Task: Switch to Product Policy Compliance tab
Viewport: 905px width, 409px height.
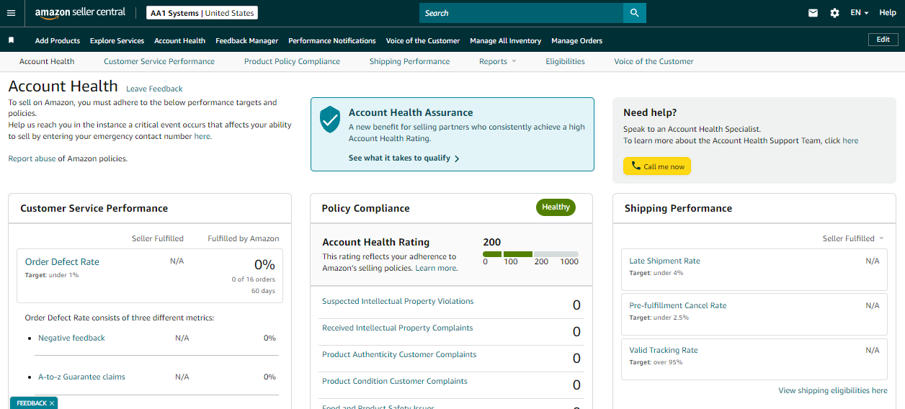Action: (292, 61)
